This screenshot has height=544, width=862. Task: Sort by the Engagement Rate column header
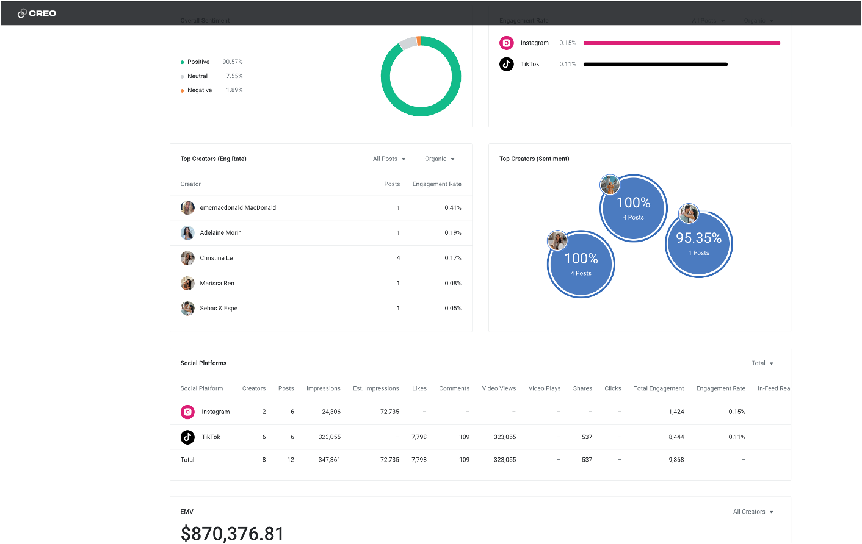436,184
